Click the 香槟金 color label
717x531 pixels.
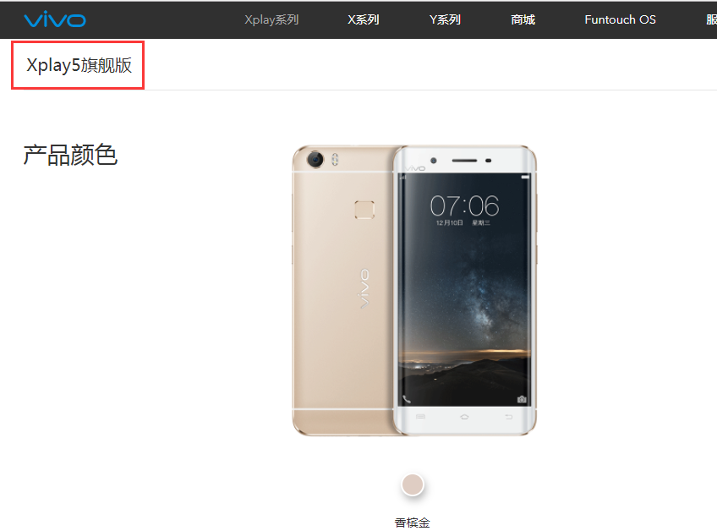413,523
